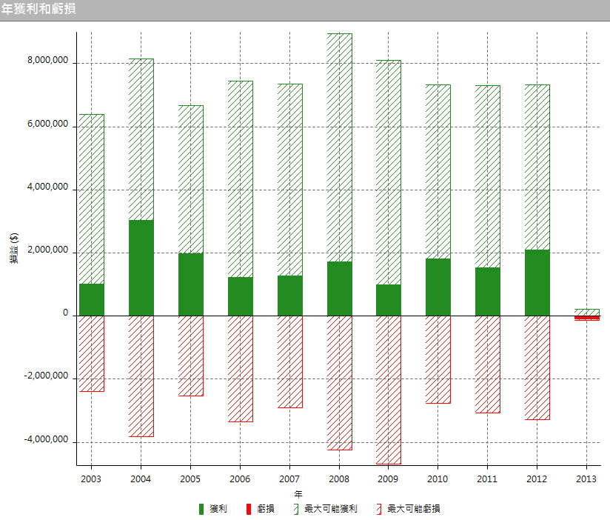Click the hatched green potential-profit bar for 2010
This screenshot has height=520, width=610.
pos(438,172)
